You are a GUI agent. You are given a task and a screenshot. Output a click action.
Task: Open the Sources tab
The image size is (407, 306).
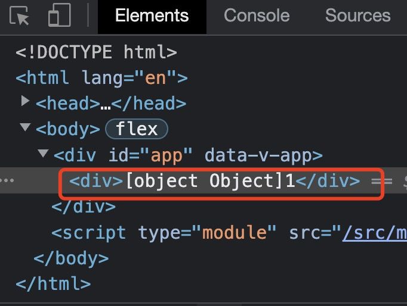[357, 15]
